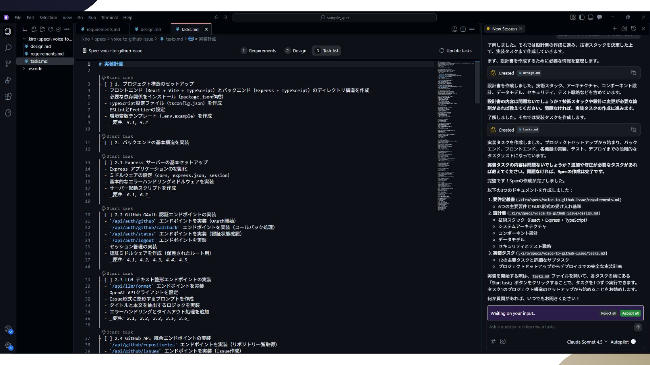Click the editor vertical scrollbar slider
The image size is (650, 365).
pos(477,83)
